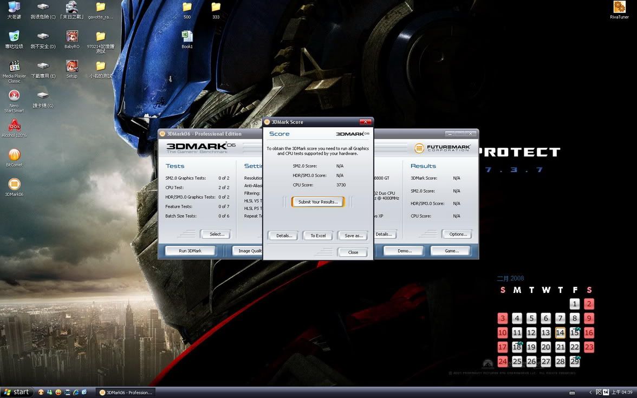Click the Image Quality button

[x=248, y=251]
